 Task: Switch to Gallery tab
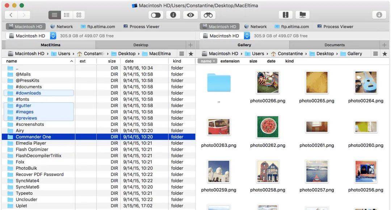(244, 45)
